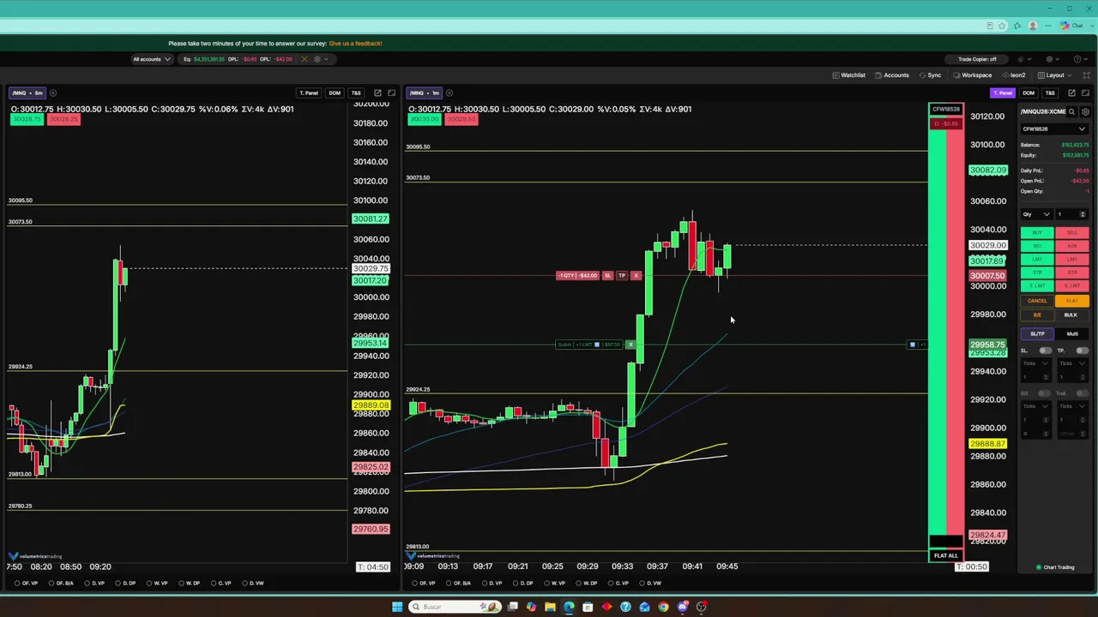Select OF. B/A on the 1m chart
Screen dimensions: 1098x617
pos(458,583)
